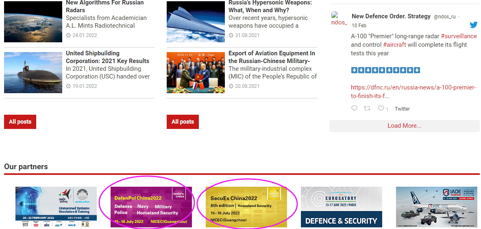This screenshot has width=481, height=229.
Task: Click the Load More... tweets button
Action: [x=404, y=126]
